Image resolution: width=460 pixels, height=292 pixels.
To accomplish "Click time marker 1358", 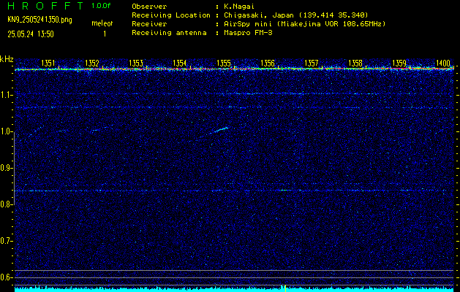I will click(x=355, y=64).
